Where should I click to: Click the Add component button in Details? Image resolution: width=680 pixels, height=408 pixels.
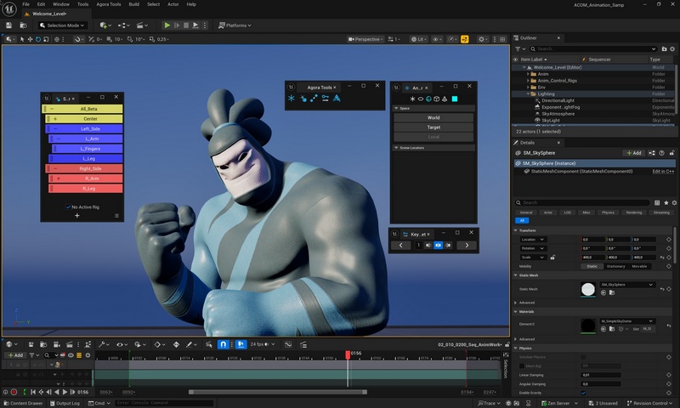tap(633, 153)
